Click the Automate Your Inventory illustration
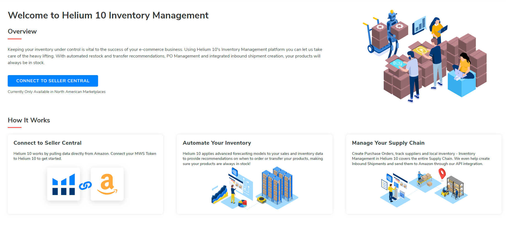This screenshot has height=225, width=506. pos(255,188)
